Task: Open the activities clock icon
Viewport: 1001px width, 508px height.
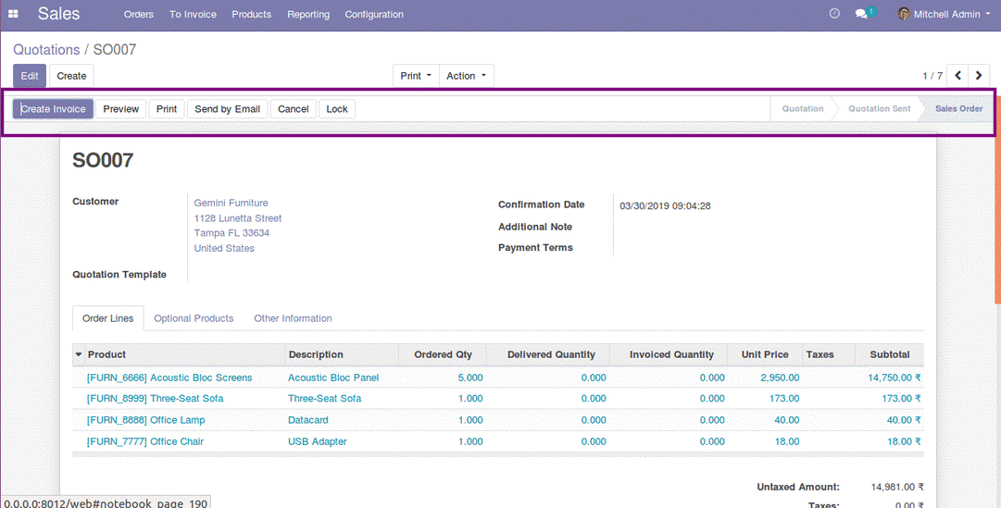Action: tap(834, 13)
